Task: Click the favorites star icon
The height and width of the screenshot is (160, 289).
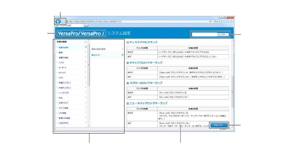Action: click(x=227, y=22)
